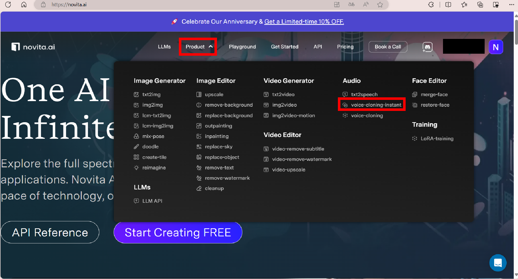Open LoRA-training under Training
The height and width of the screenshot is (279, 518).
click(437, 138)
